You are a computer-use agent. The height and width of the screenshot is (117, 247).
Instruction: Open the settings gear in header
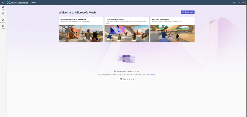point(234,3)
